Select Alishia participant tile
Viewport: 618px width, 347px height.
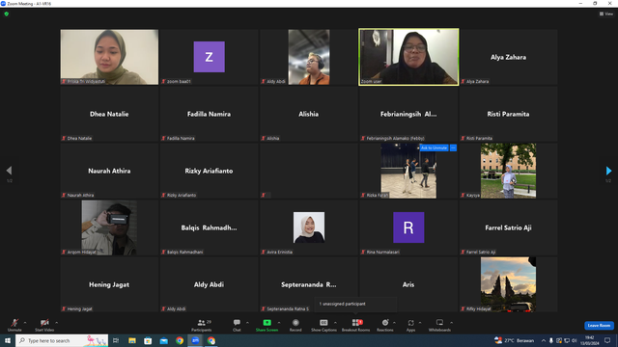[x=309, y=114]
